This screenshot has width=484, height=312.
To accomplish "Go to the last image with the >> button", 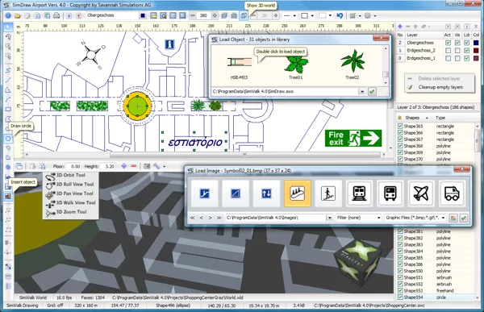I will pos(219,218).
